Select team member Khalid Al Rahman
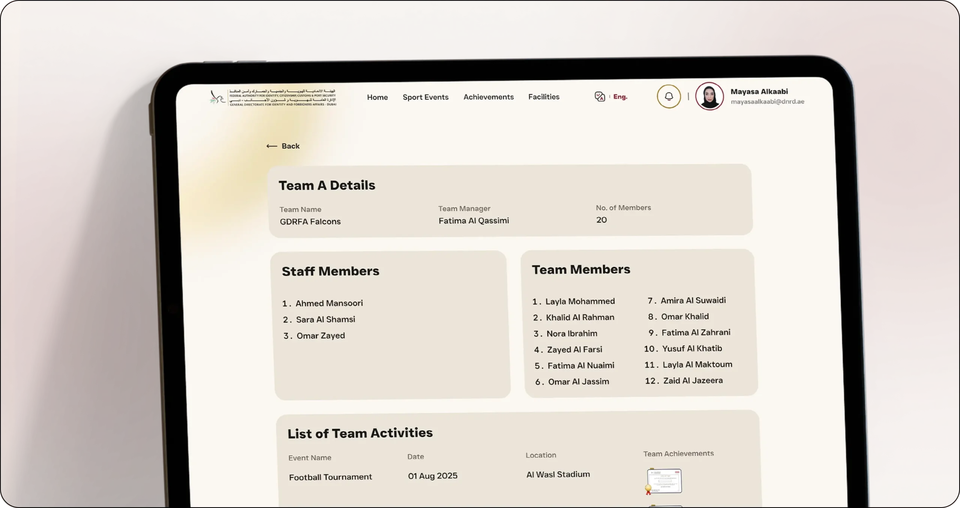 pos(580,317)
